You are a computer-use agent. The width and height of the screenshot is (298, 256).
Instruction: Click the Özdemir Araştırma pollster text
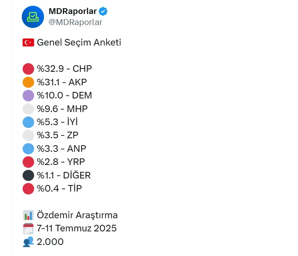[77, 215]
